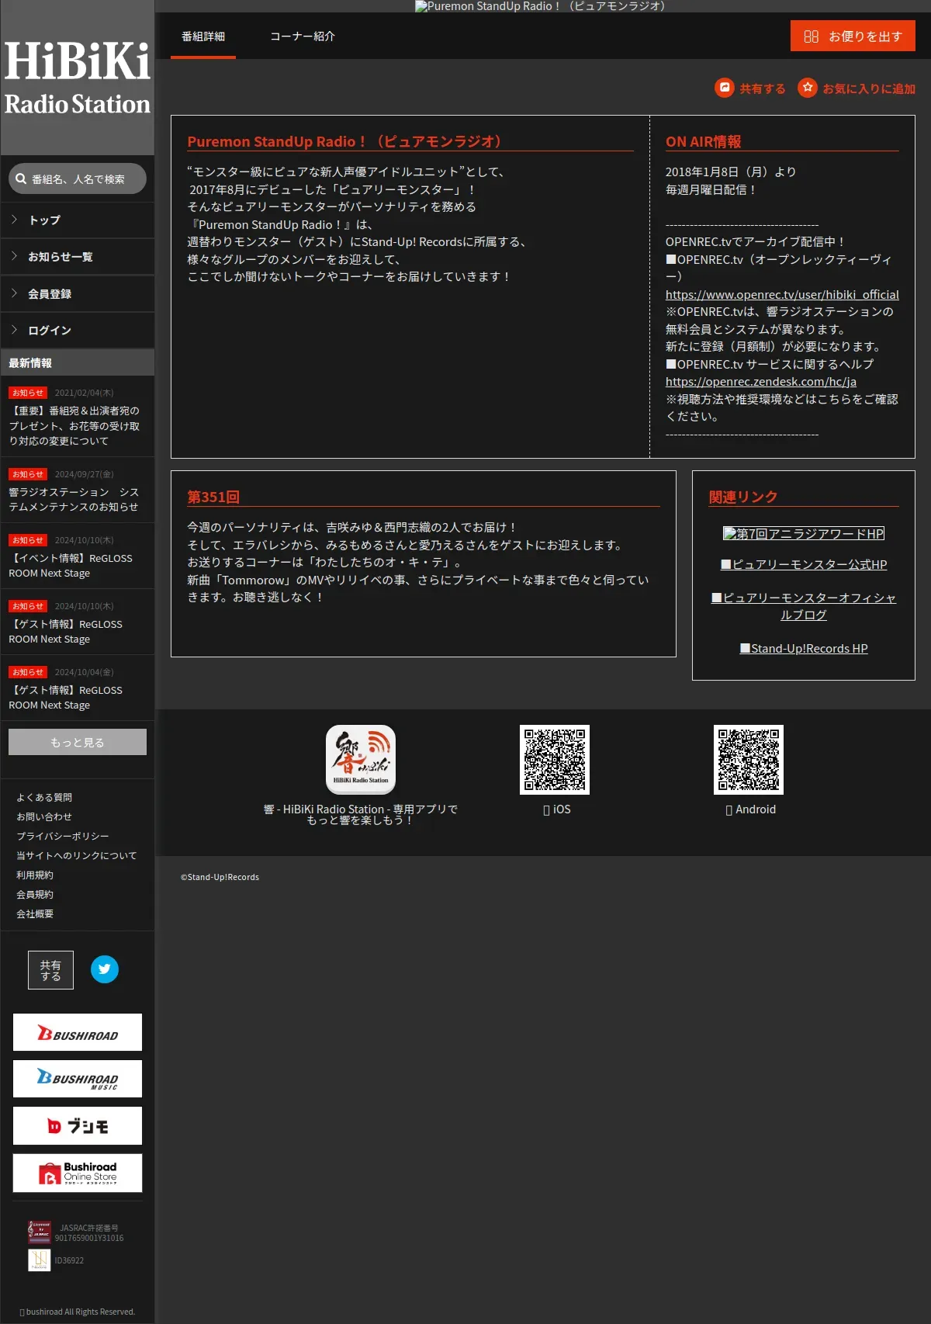This screenshot has height=1324, width=931.
Task: Open the ブシモ banner
Action: tap(78, 1126)
